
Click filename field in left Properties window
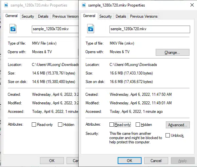point(55,29)
